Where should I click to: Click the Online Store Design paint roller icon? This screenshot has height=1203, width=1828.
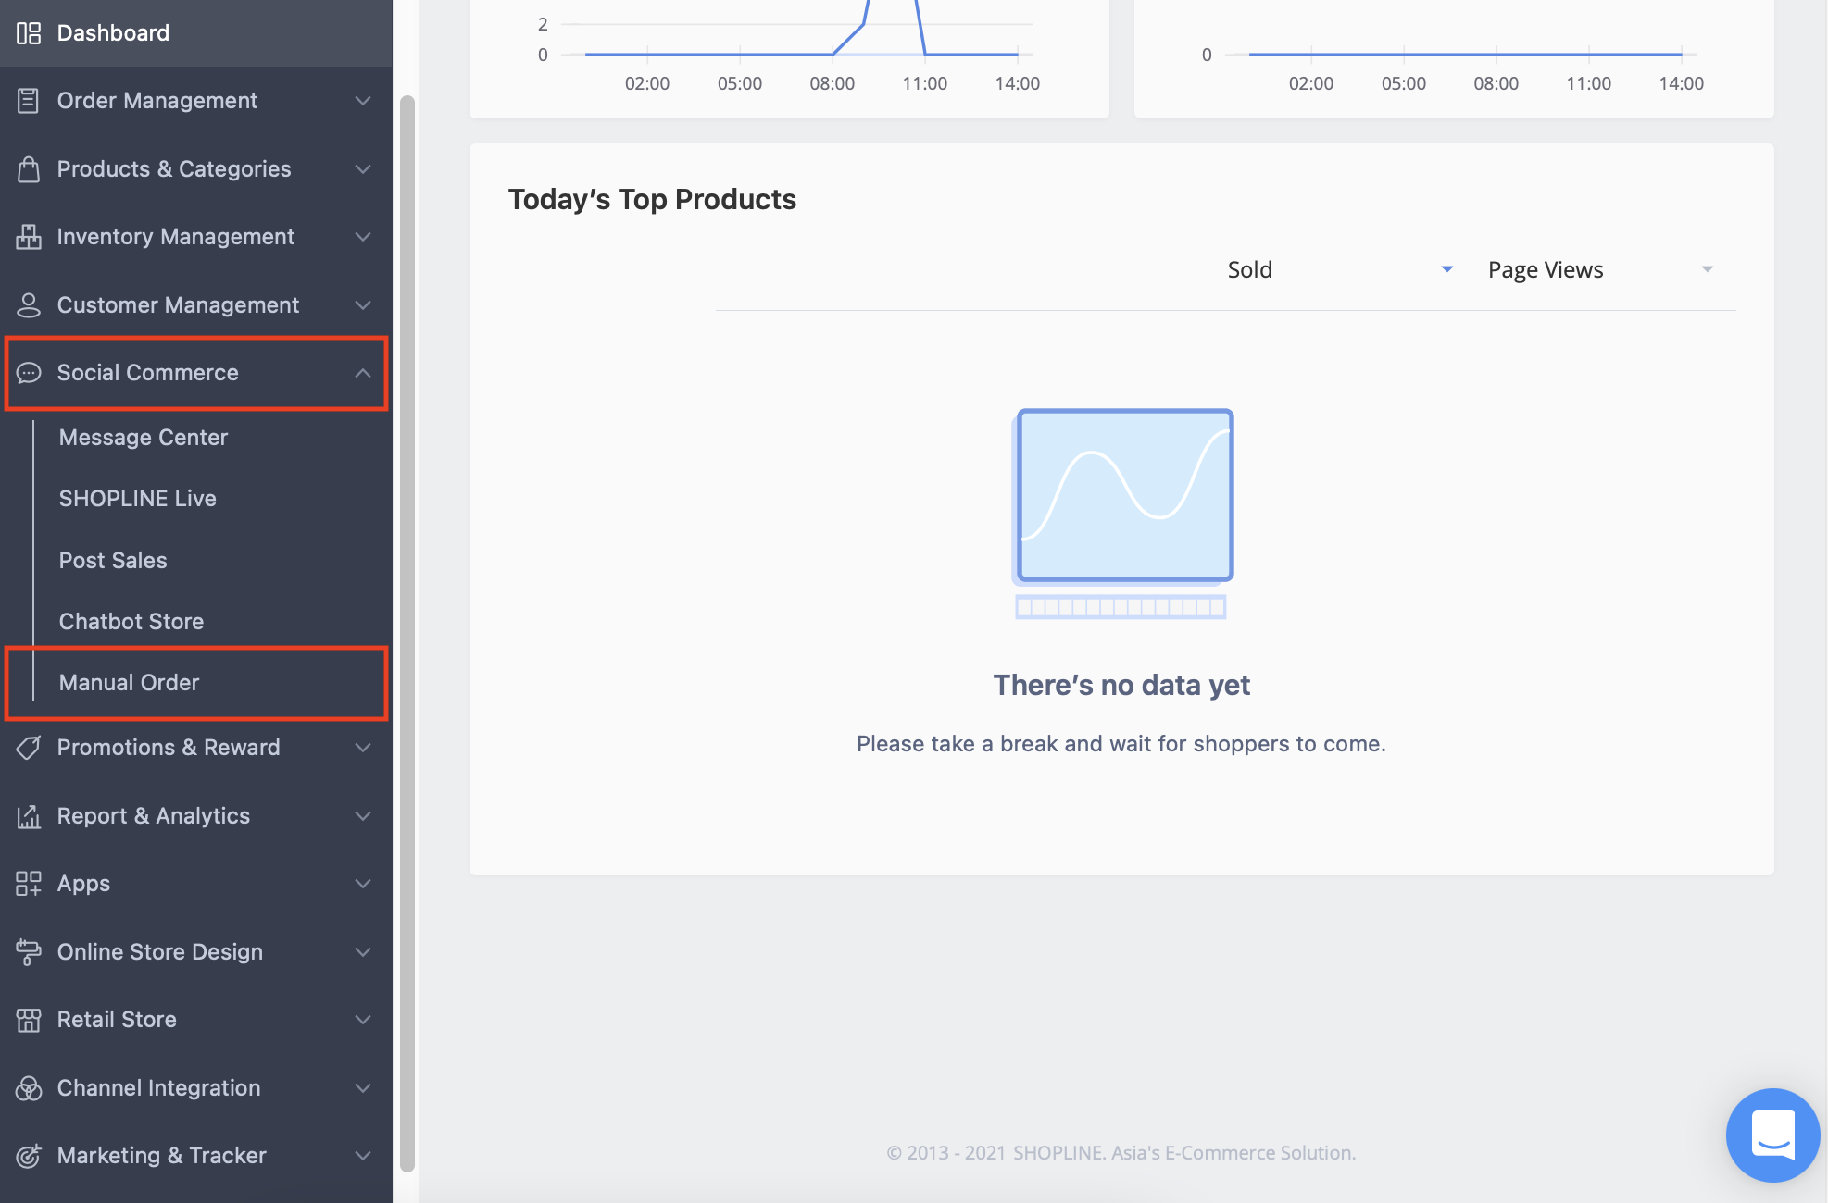[x=29, y=952]
